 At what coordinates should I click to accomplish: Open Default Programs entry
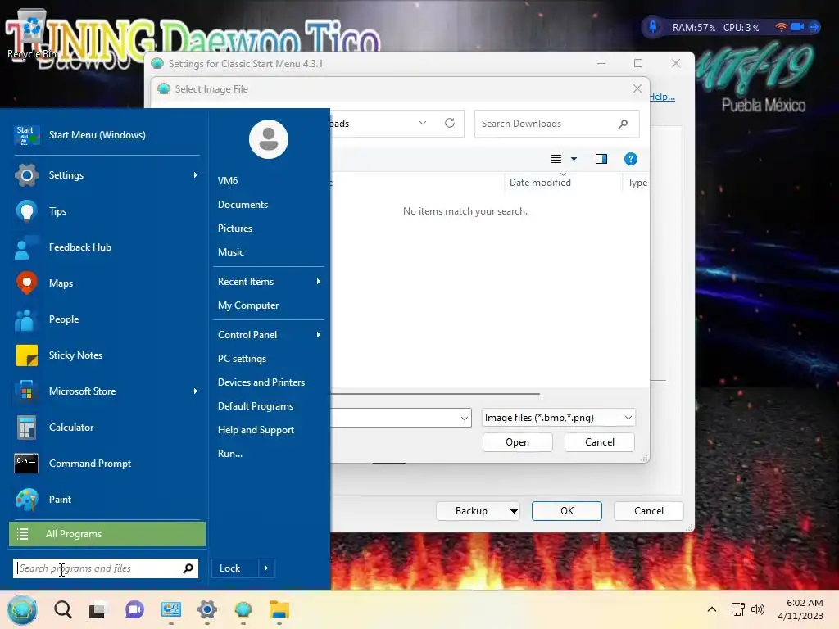256,406
